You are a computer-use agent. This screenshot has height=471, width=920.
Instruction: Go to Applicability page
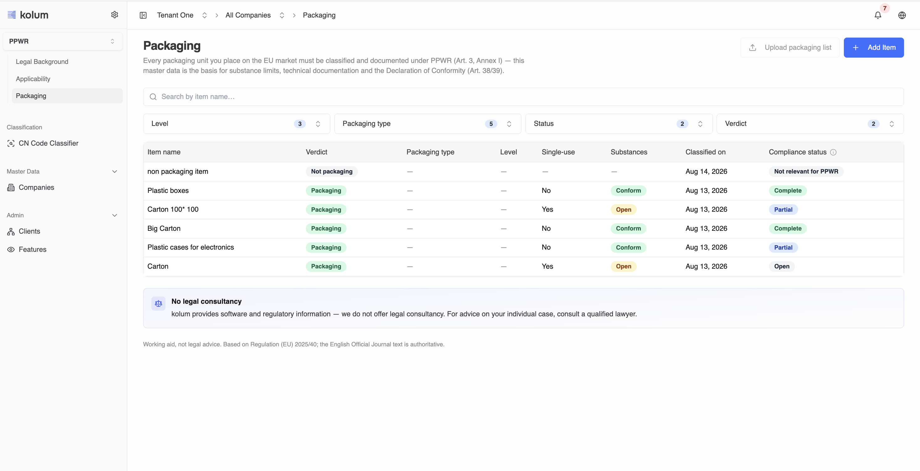[33, 79]
